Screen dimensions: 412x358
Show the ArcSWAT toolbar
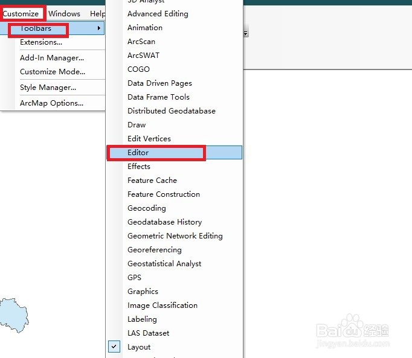[x=143, y=55]
